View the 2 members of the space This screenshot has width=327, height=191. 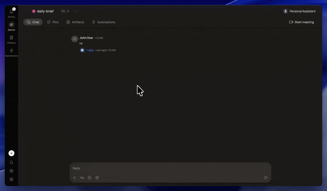point(65,11)
